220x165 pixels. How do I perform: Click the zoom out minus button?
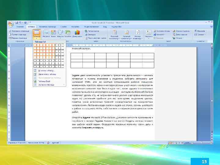[192, 143]
